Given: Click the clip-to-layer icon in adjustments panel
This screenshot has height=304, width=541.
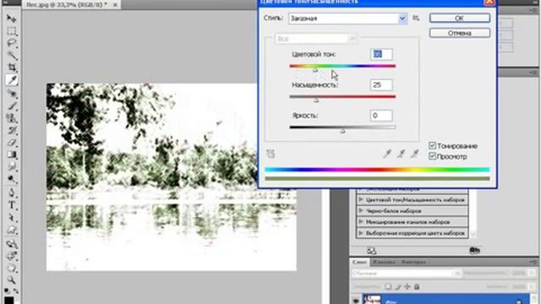Looking at the screenshot, I should [x=475, y=251].
